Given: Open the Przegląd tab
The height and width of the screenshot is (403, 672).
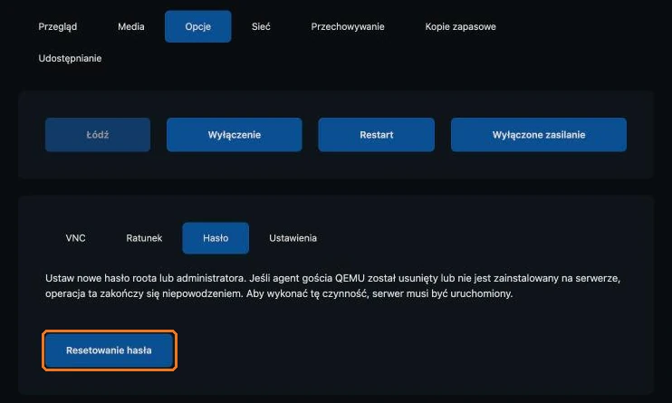Looking at the screenshot, I should point(57,26).
